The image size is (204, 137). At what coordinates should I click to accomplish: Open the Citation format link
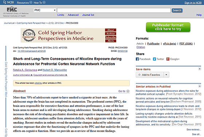[x=141, y=47]
